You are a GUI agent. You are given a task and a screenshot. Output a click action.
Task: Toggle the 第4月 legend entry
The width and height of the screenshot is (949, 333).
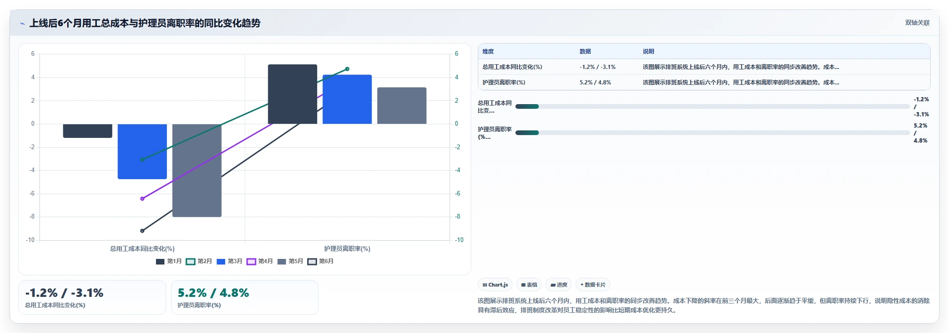click(259, 261)
